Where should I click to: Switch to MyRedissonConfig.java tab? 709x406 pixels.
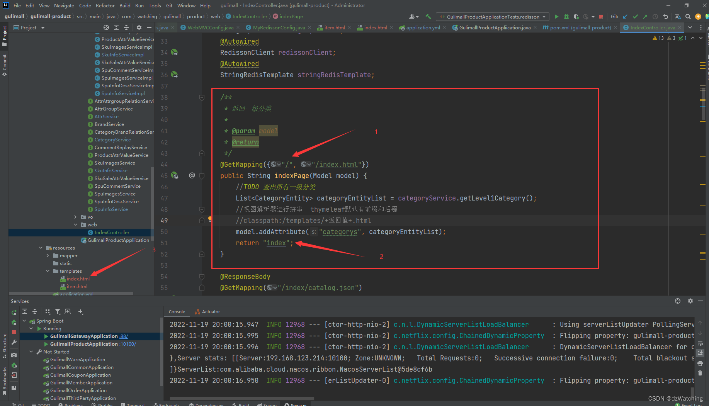[279, 27]
